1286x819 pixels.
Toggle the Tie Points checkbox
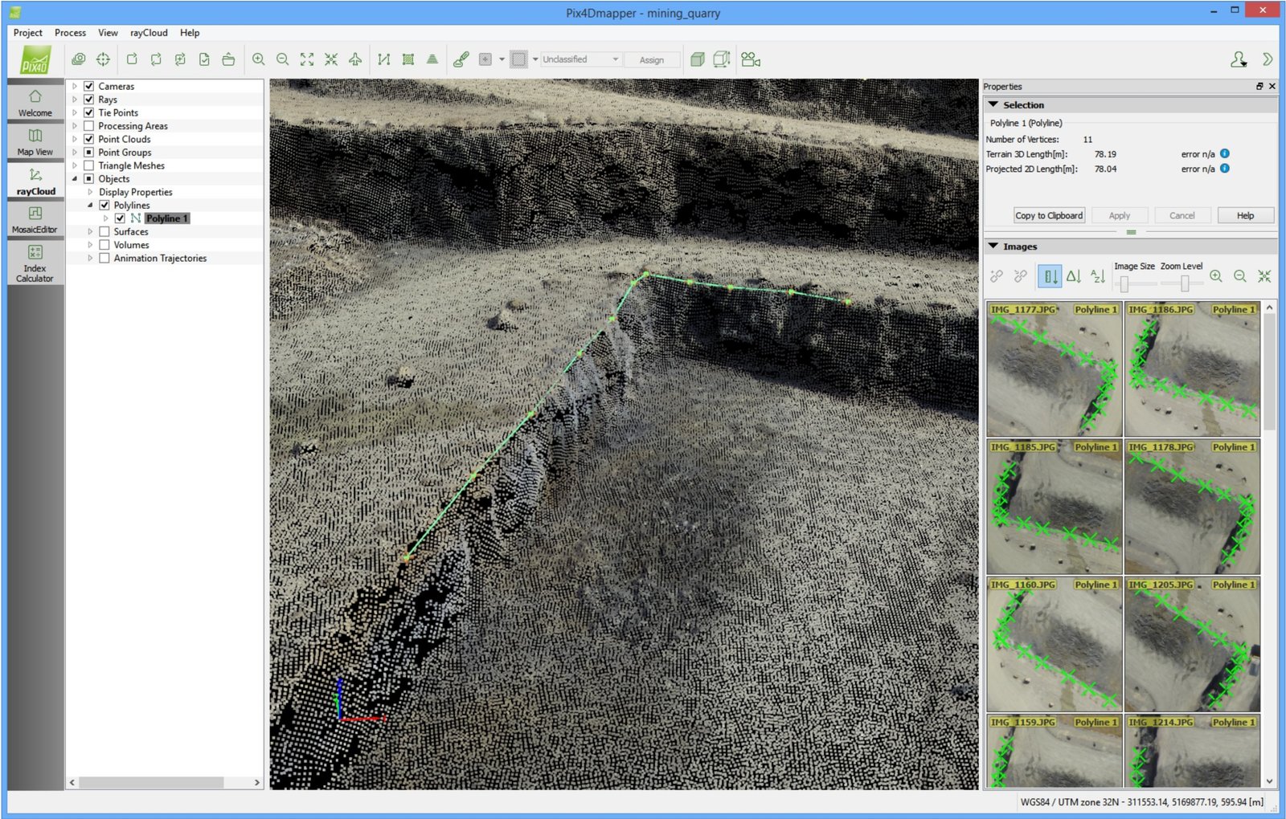click(x=89, y=112)
